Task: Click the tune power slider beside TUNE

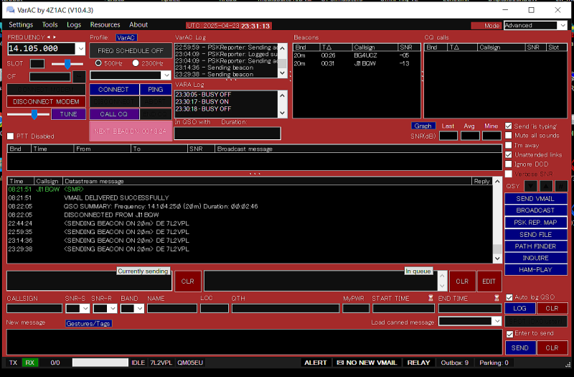Action: pos(34,114)
